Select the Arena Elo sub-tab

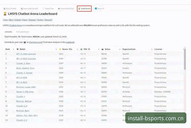coord(8,32)
